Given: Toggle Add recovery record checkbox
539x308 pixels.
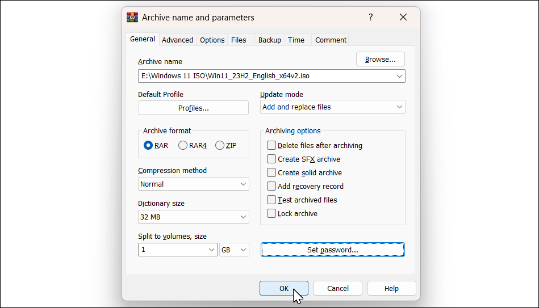Looking at the screenshot, I should pos(271,187).
